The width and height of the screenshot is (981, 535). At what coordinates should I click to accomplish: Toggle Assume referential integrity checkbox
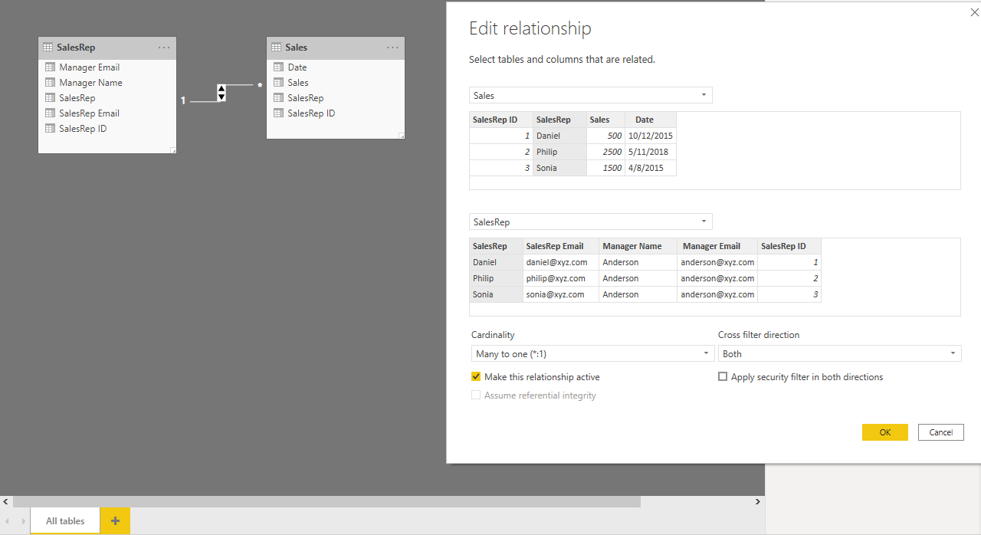pos(476,396)
